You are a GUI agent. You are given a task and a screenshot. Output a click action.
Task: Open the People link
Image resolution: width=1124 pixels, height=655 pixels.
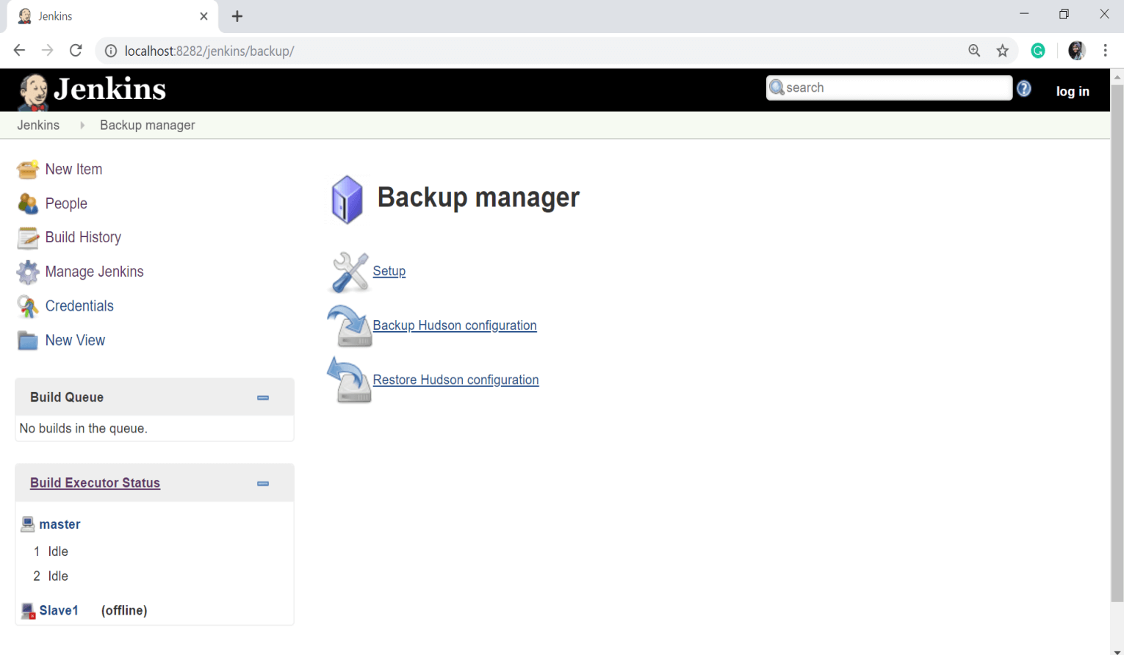click(x=66, y=203)
